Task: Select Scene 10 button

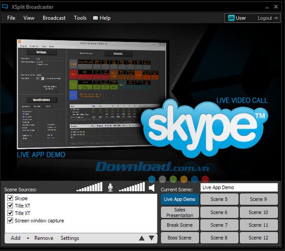Action: coord(259,213)
